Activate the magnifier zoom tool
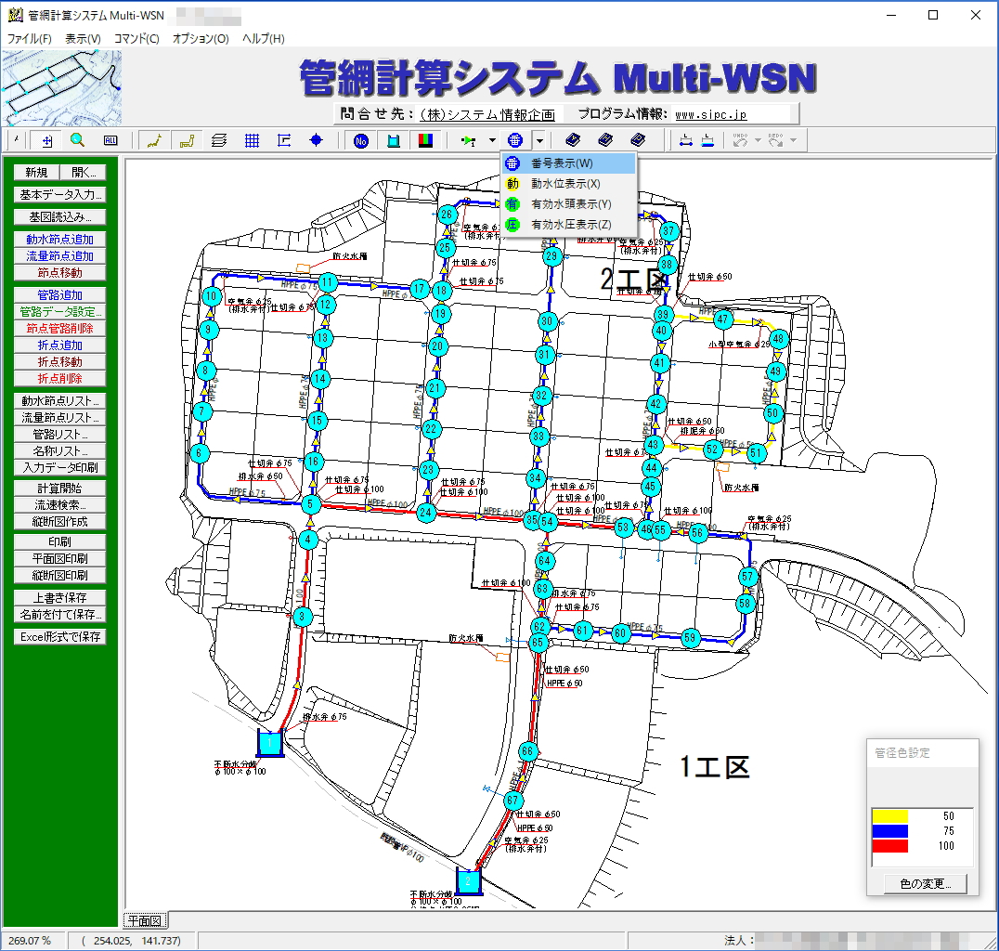Image resolution: width=999 pixels, height=951 pixels. (78, 140)
